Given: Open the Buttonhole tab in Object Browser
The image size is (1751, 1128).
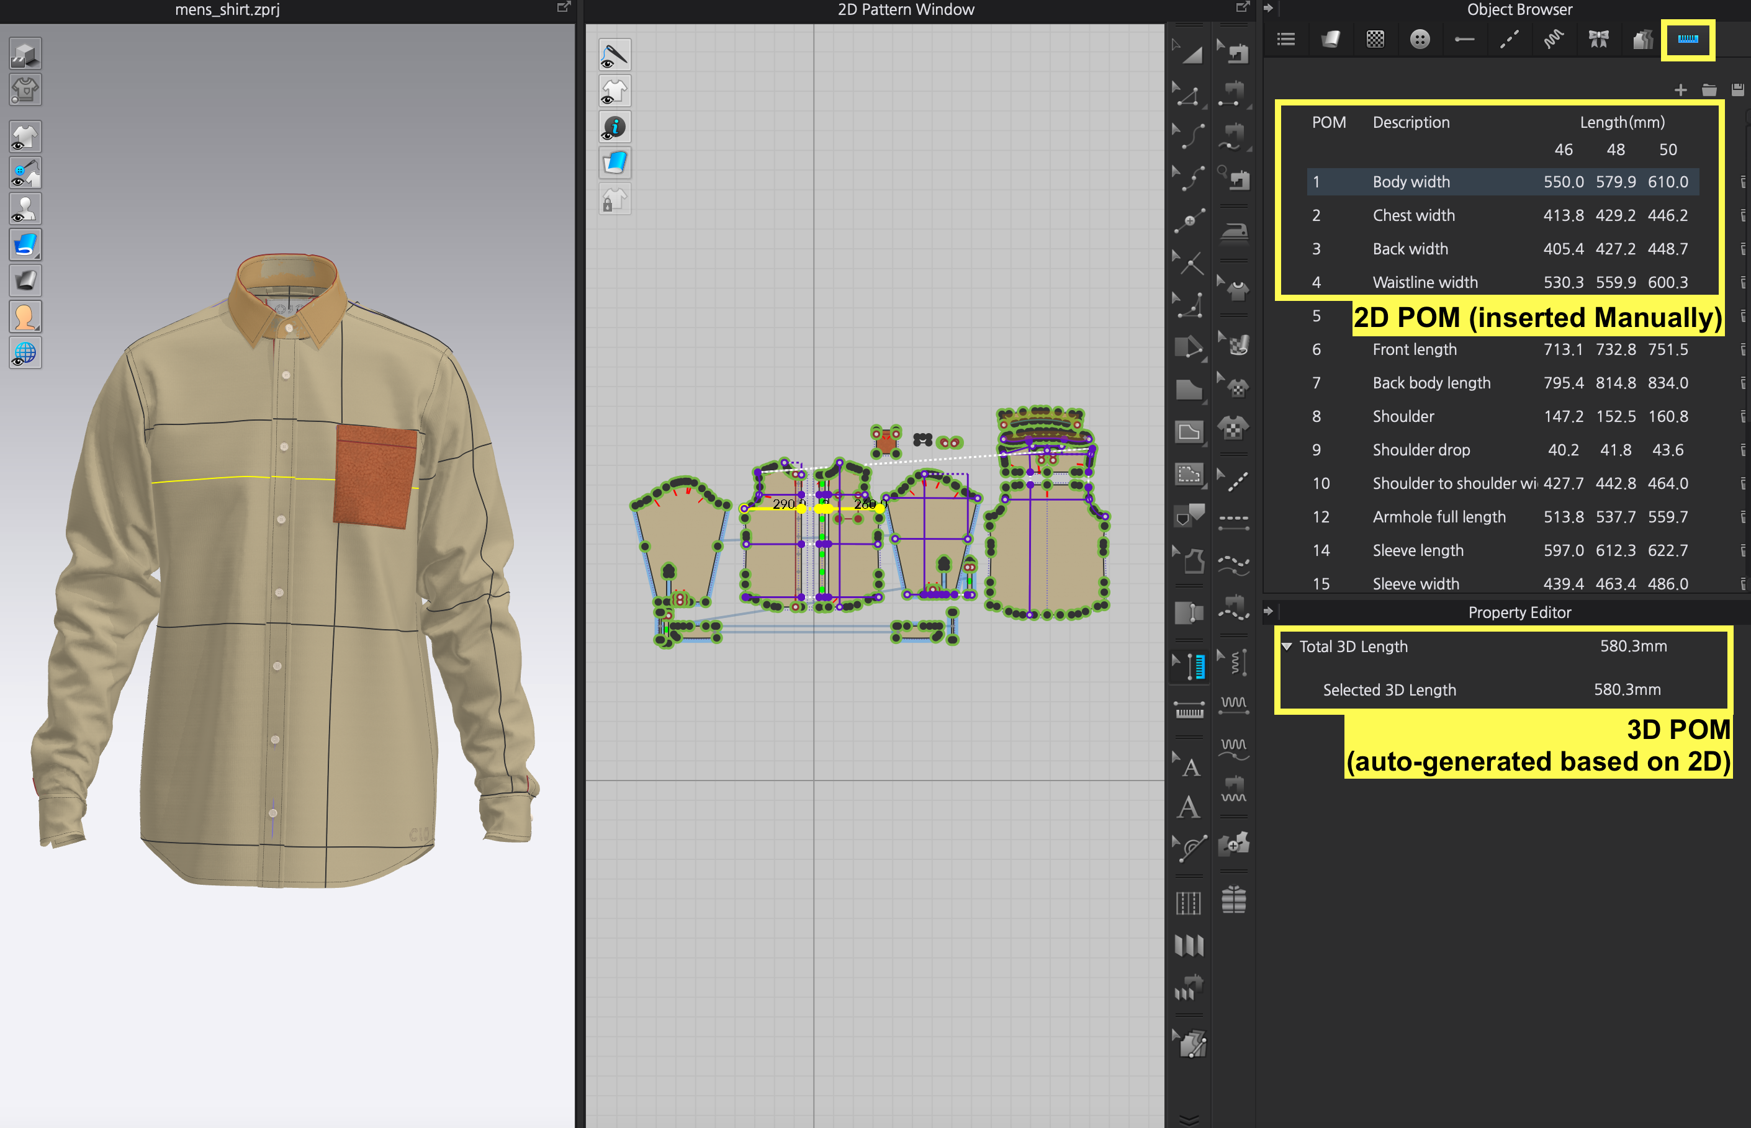Looking at the screenshot, I should point(1464,40).
